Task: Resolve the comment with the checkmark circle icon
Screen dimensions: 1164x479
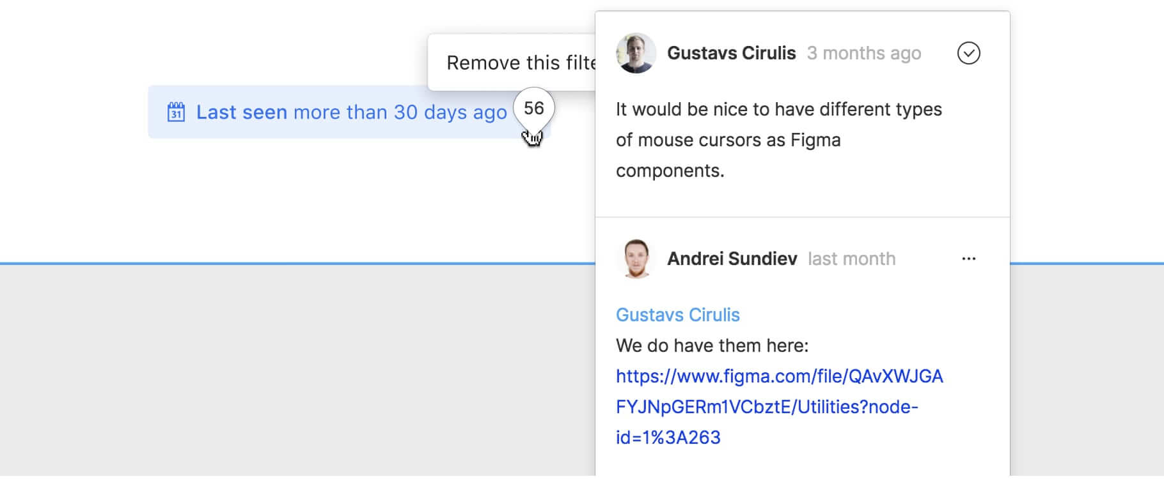Action: point(968,53)
